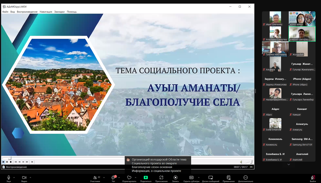Viewport: 321px width, 183px height.
Task: Expand audio options arrow next to Звук
Action: [x=14, y=177]
